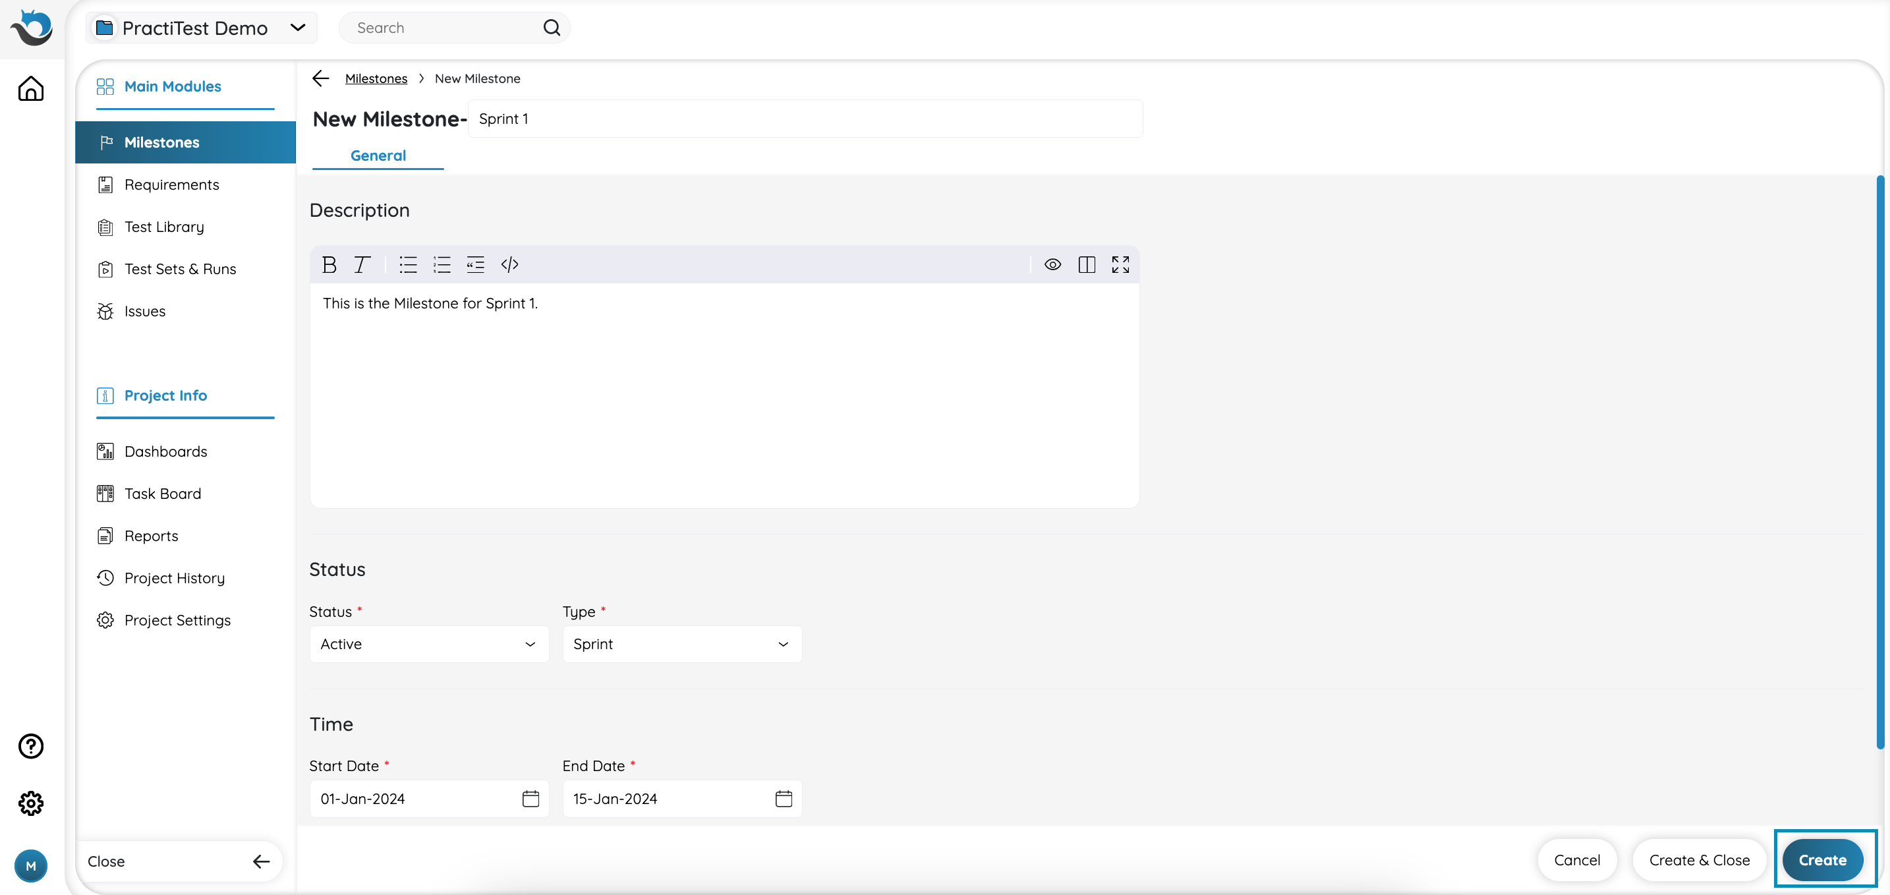
Task: Open the Type dropdown showing Sprint
Action: (x=681, y=644)
